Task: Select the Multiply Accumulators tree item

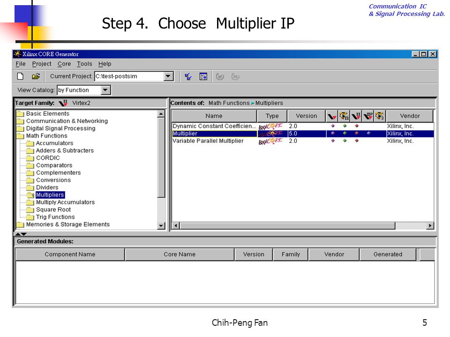Action: click(66, 202)
